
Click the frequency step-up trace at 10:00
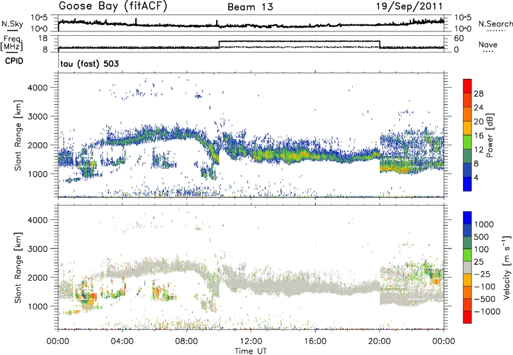(219, 44)
